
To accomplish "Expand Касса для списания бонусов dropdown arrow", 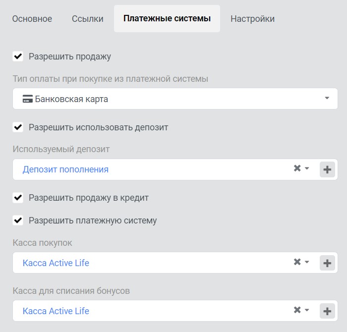I will 307,310.
